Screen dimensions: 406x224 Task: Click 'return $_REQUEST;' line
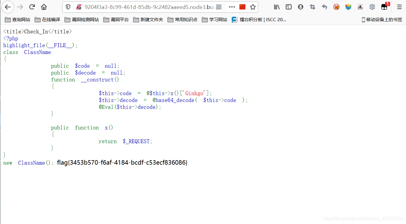point(126,141)
